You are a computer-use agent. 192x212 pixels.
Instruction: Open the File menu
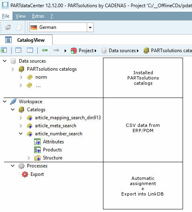coord(6,16)
